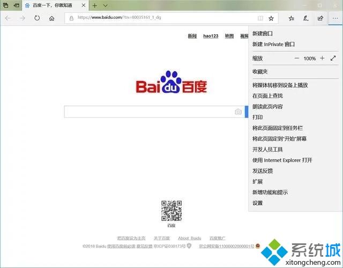Open About Baidu footer link
343x268 pixels.
click(189, 238)
